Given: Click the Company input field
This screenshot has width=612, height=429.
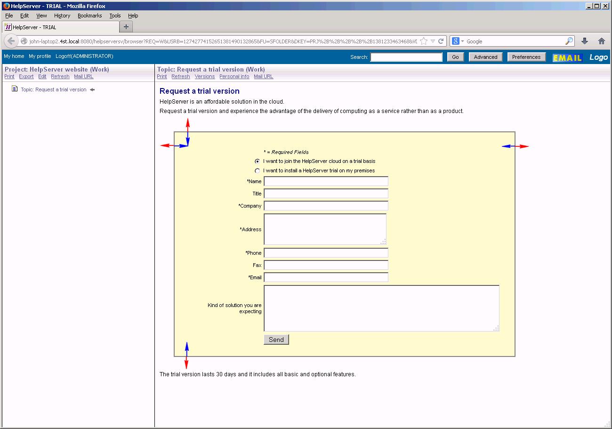Looking at the screenshot, I should point(326,206).
